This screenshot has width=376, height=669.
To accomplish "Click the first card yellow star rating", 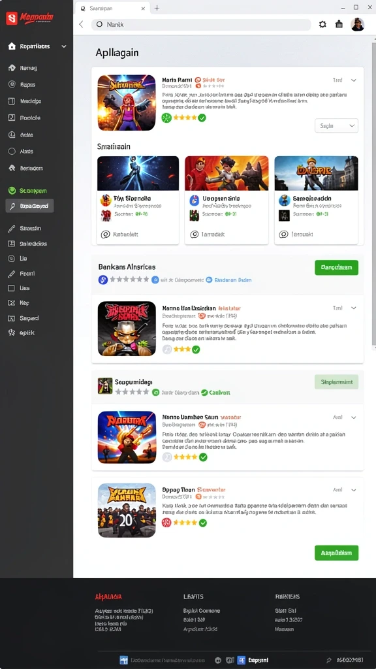I will click(185, 118).
